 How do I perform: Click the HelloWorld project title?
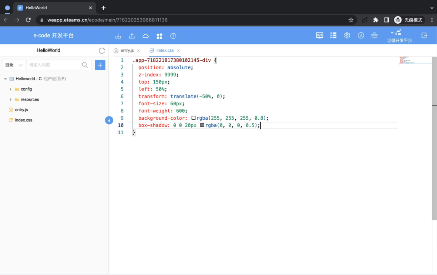pyautogui.click(x=48, y=50)
